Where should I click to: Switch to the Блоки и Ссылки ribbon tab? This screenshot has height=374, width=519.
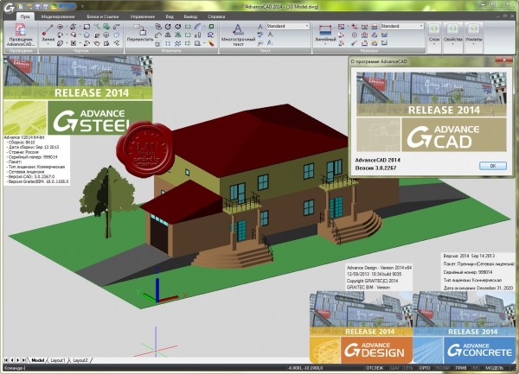[x=103, y=16]
